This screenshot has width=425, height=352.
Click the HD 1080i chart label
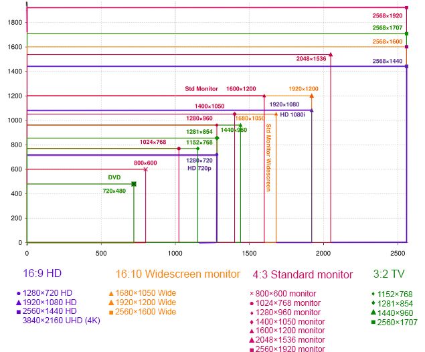click(292, 114)
